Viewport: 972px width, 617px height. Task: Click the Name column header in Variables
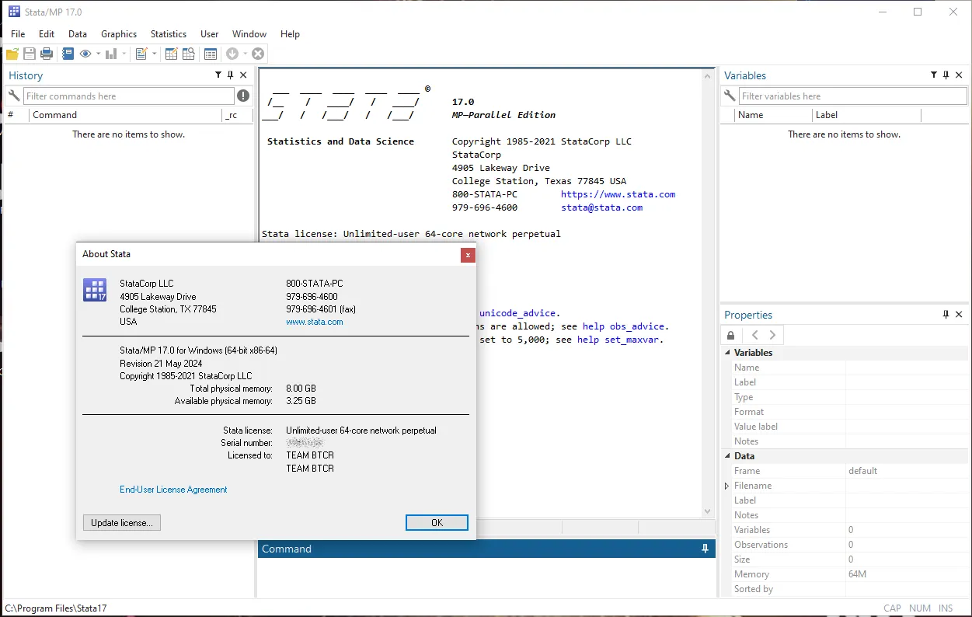[773, 115]
